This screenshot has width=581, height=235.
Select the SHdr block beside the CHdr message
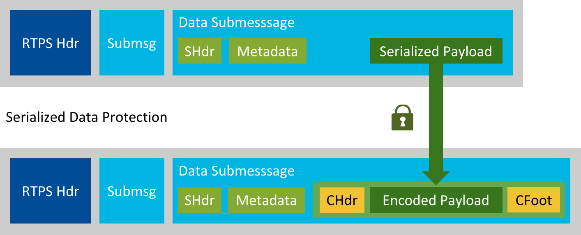click(200, 200)
